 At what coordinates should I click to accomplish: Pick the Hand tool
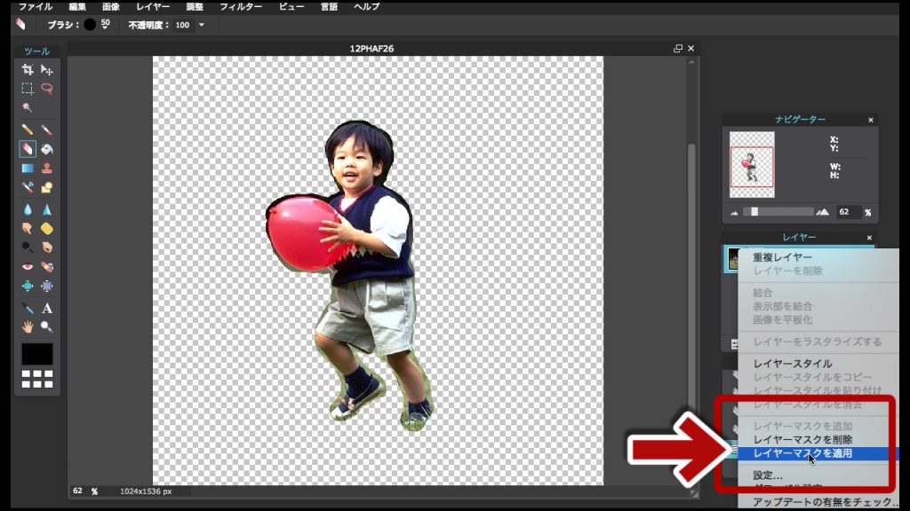pos(28,326)
